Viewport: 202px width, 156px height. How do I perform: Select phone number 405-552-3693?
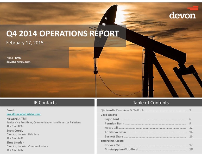(x=15, y=126)
